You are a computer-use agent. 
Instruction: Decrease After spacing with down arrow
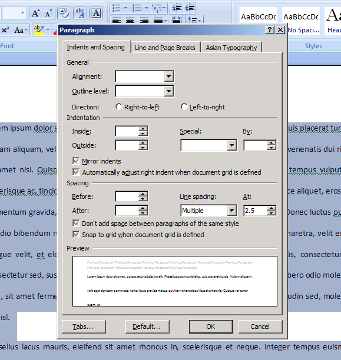[143, 214]
